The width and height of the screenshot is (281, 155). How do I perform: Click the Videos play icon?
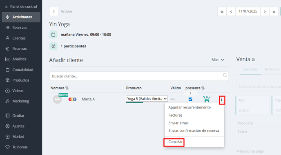pos(7,91)
